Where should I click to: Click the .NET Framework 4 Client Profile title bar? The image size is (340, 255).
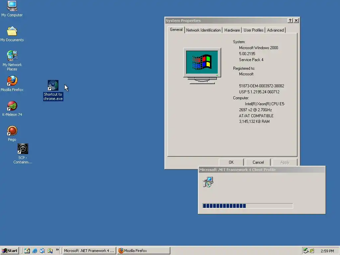click(262, 170)
